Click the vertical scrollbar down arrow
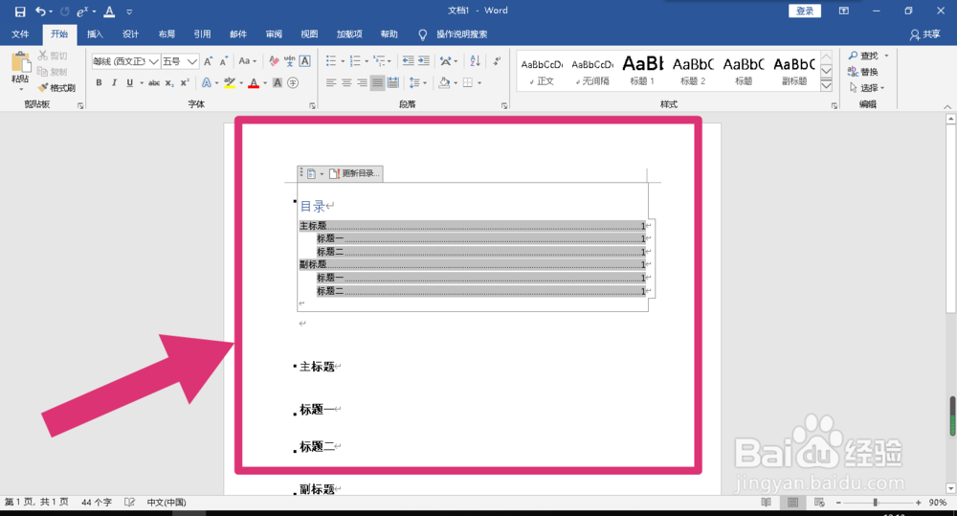The width and height of the screenshot is (957, 516). pyautogui.click(x=950, y=488)
